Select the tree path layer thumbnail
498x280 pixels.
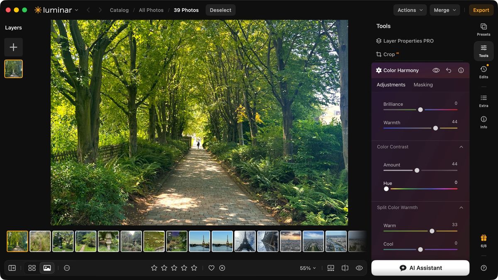coord(14,69)
